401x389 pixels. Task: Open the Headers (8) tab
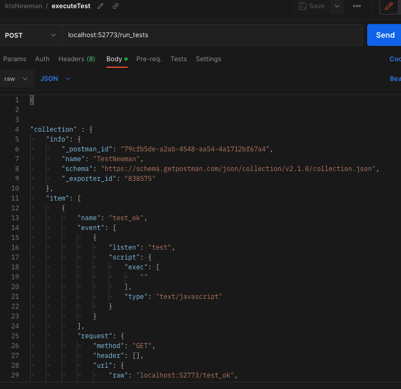[76, 59]
